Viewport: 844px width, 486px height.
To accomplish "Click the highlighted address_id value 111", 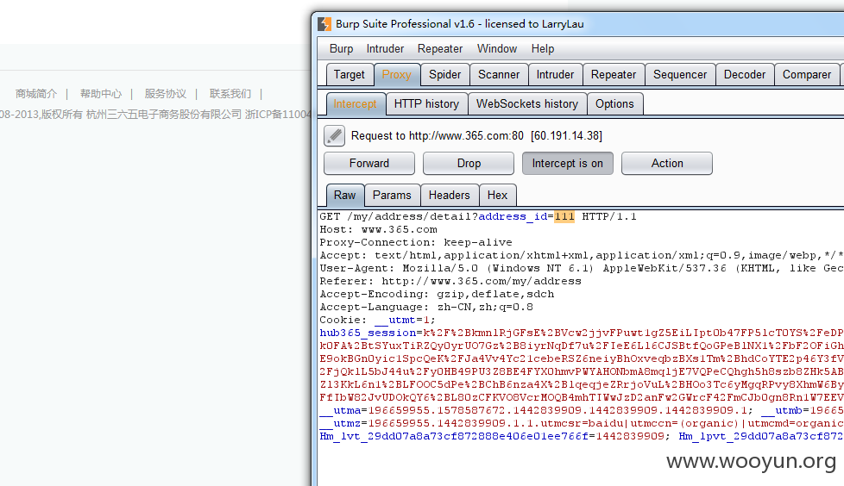I will [564, 216].
